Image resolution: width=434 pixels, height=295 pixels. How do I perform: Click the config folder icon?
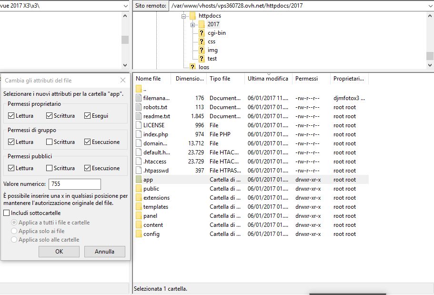(139, 234)
